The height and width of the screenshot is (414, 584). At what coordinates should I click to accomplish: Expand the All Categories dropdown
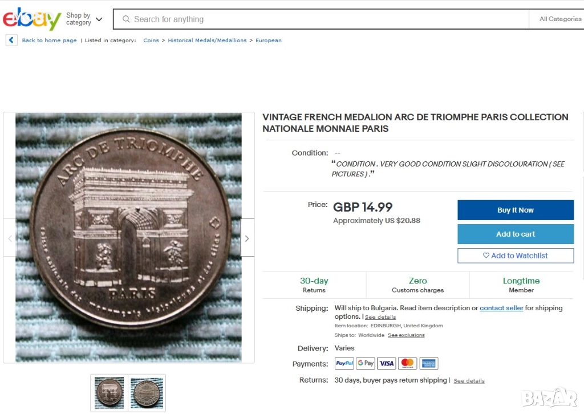560,19
